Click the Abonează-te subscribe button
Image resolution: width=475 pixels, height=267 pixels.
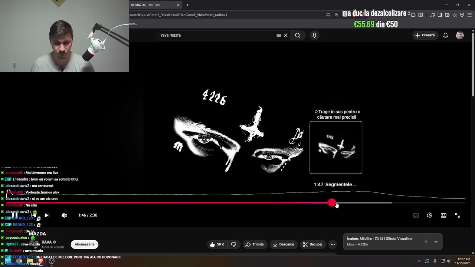(85, 244)
